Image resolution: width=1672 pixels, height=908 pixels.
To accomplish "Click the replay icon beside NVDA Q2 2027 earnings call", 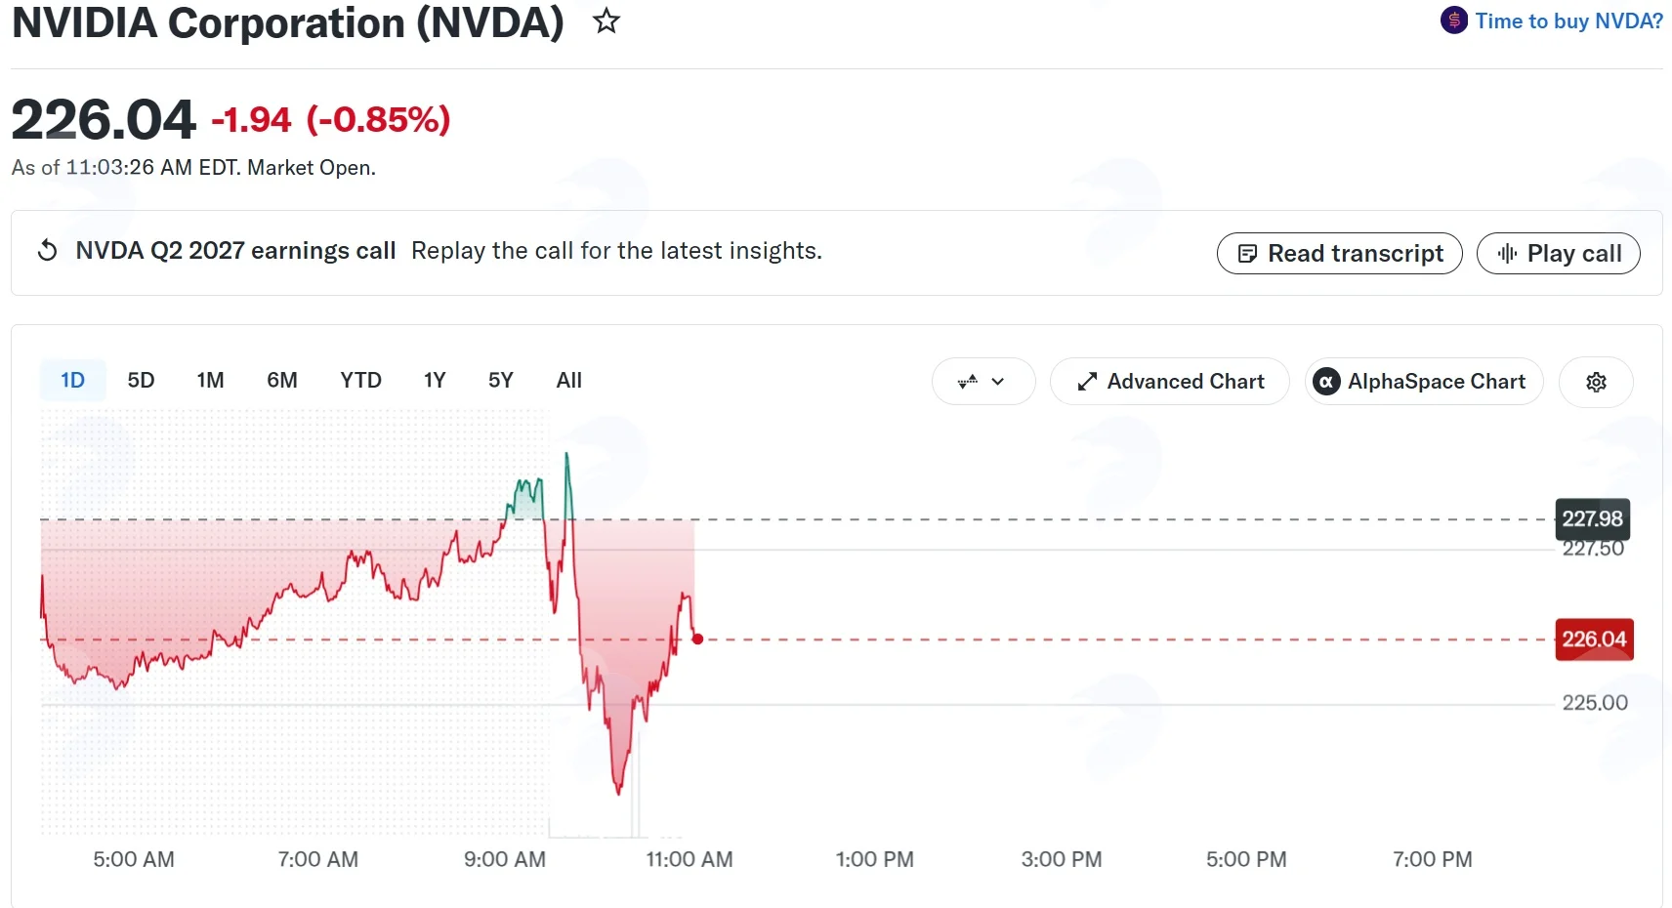I will (47, 251).
